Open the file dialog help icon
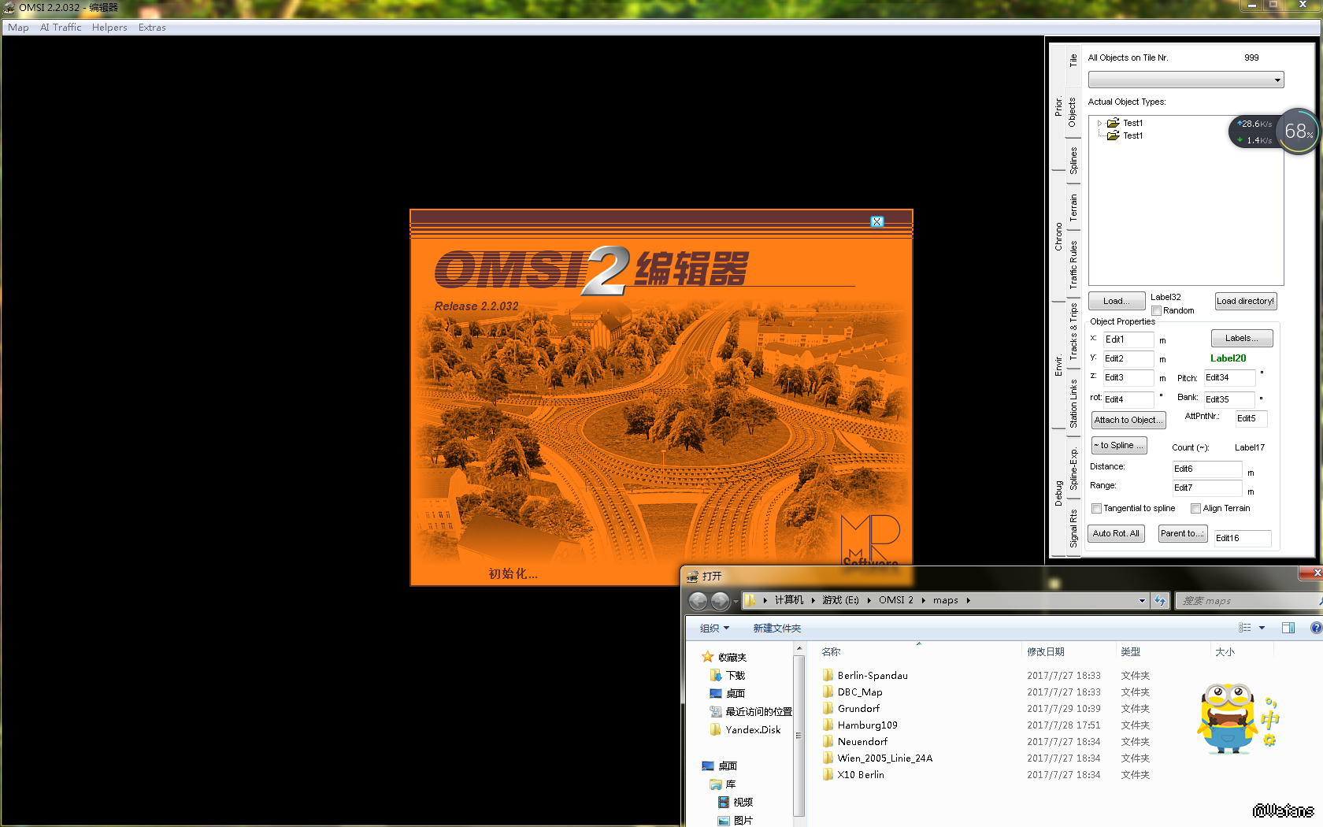This screenshot has height=827, width=1323. click(1316, 628)
